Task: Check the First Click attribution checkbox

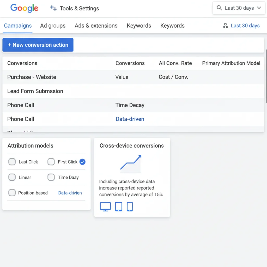Action: (51, 162)
